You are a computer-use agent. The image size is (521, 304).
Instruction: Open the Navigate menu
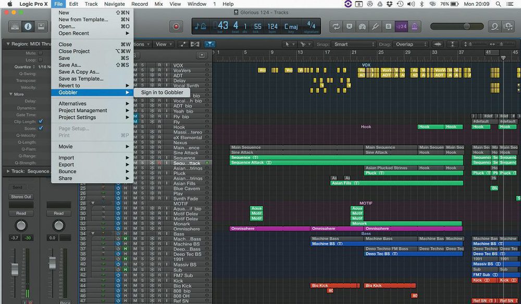[x=114, y=4]
